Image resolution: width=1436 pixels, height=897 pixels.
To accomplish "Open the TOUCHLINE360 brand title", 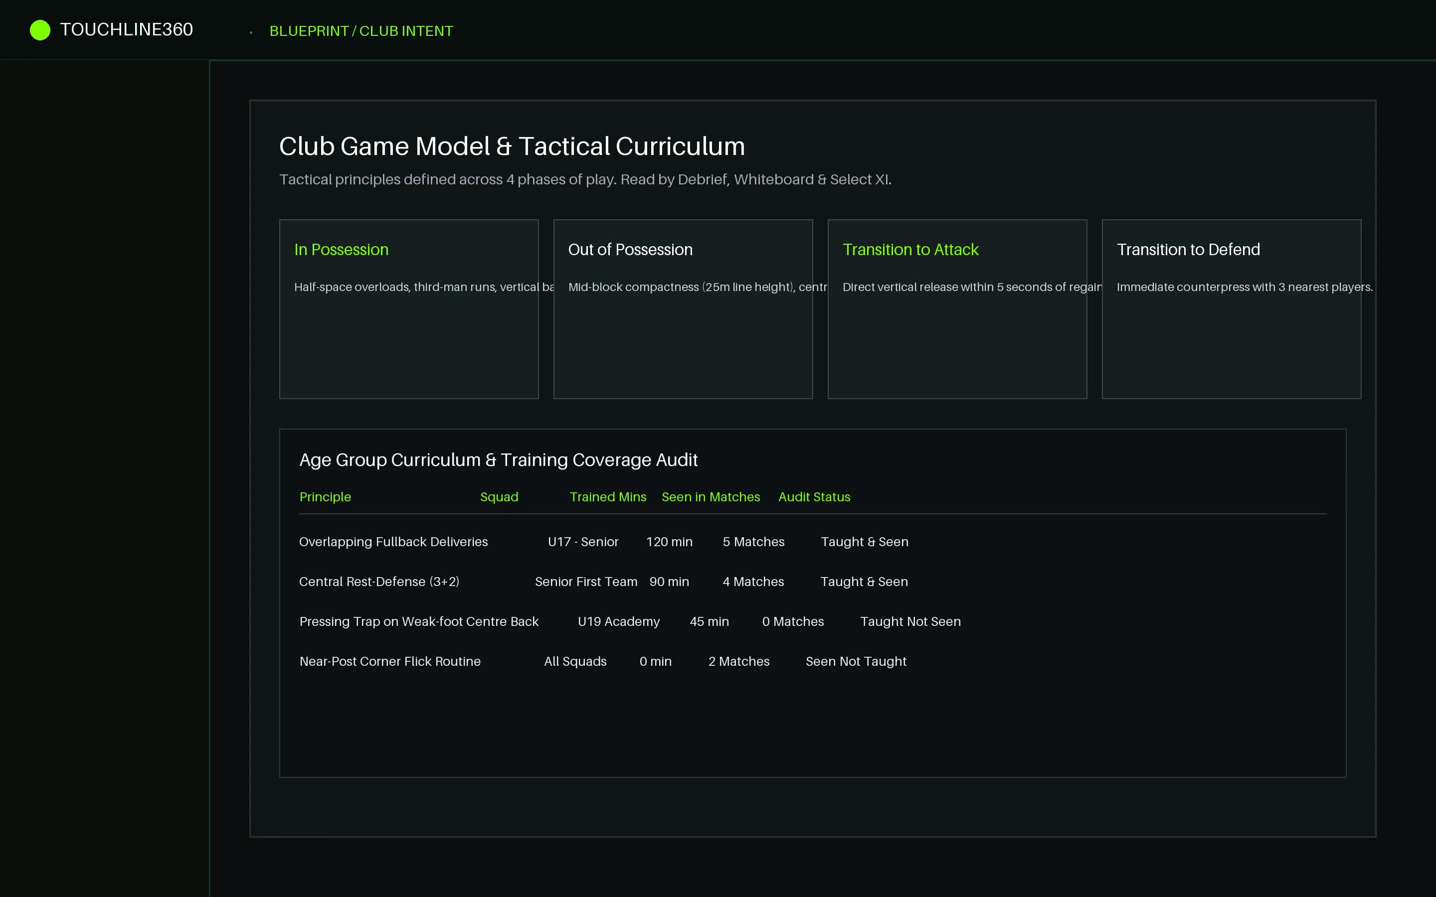I will click(126, 30).
